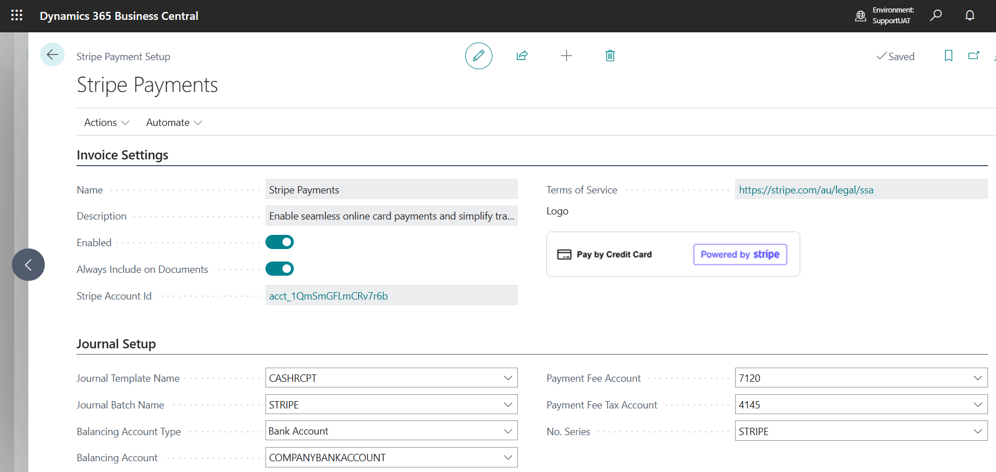Click Powered by stripe button
This screenshot has height=472, width=996.
click(x=740, y=254)
